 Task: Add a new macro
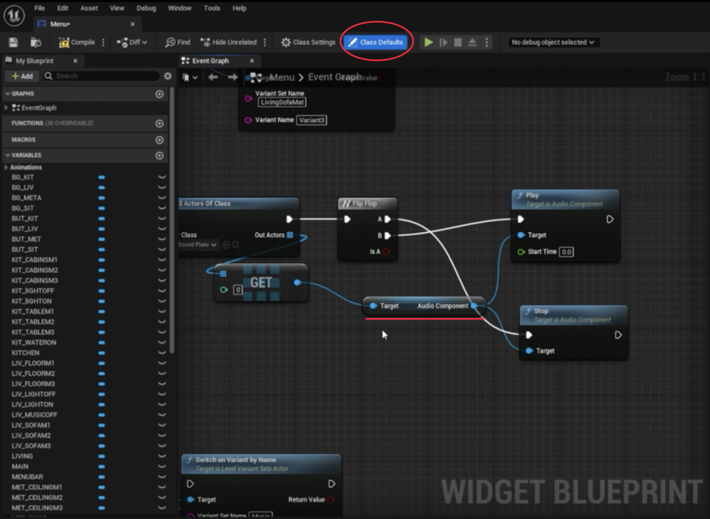(159, 140)
